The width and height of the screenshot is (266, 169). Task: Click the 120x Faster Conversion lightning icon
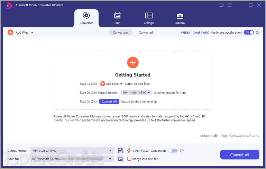click(129, 151)
